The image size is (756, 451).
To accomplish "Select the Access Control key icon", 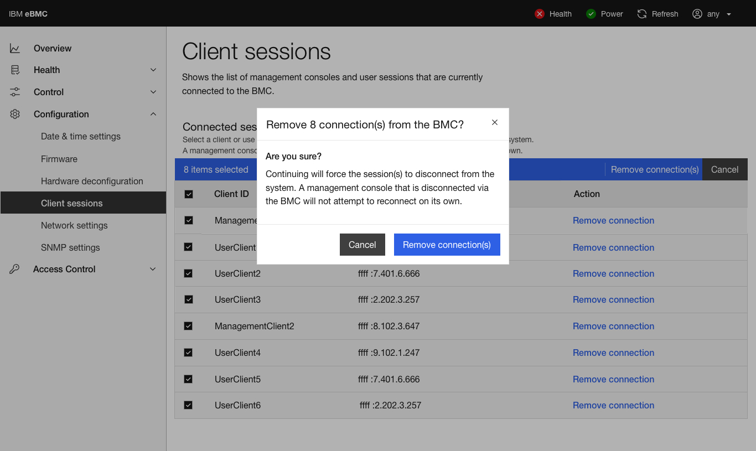I will 14,269.
